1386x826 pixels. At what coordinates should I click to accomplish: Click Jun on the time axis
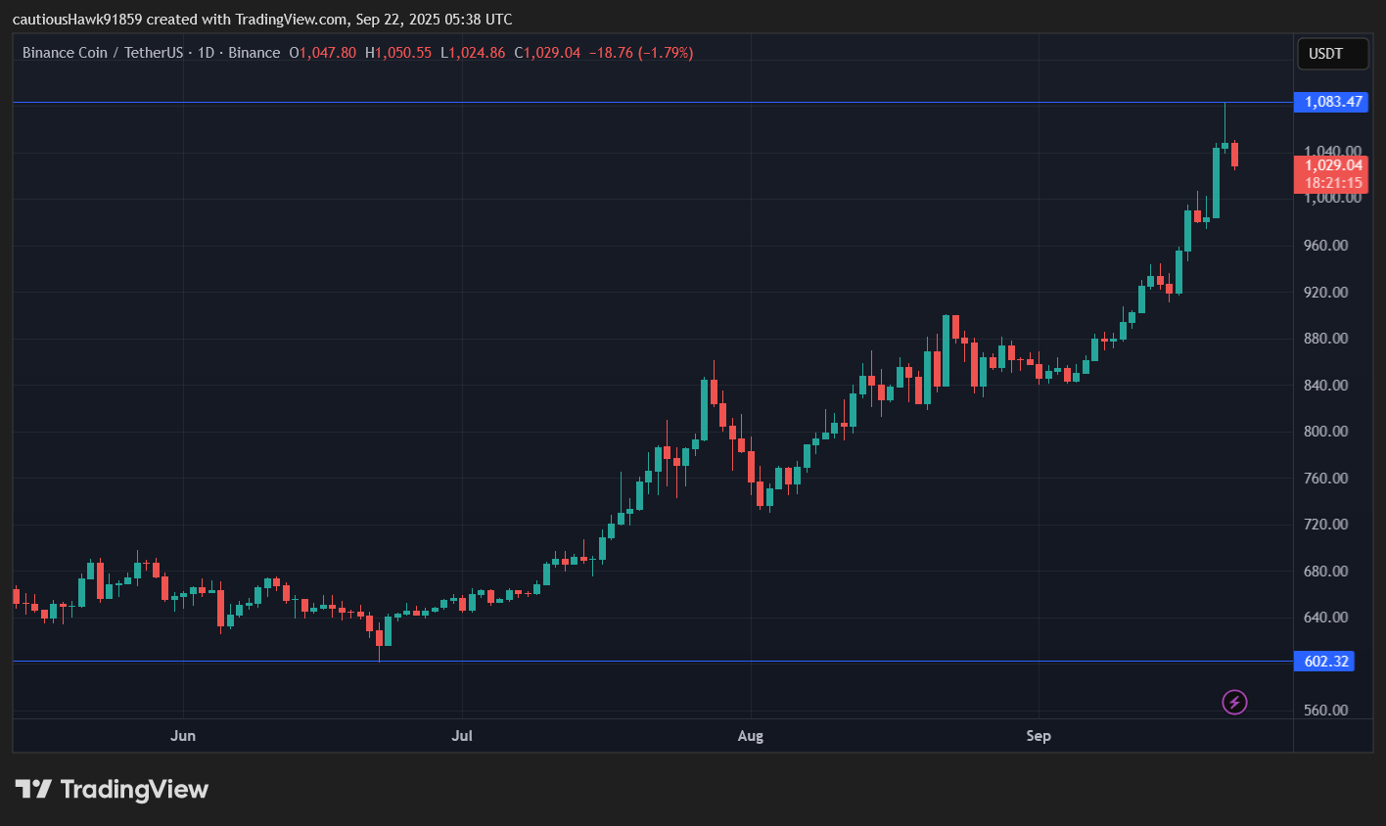click(183, 736)
